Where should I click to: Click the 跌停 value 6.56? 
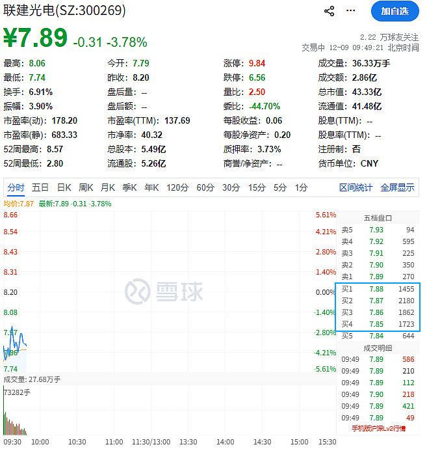[x=257, y=77]
